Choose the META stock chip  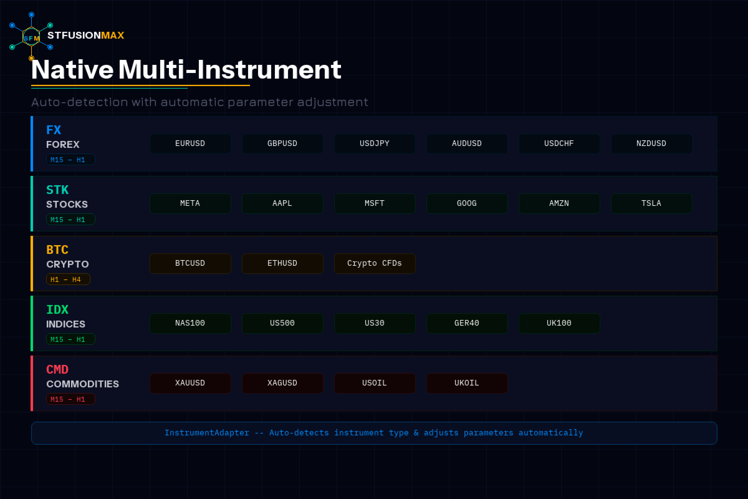[190, 203]
